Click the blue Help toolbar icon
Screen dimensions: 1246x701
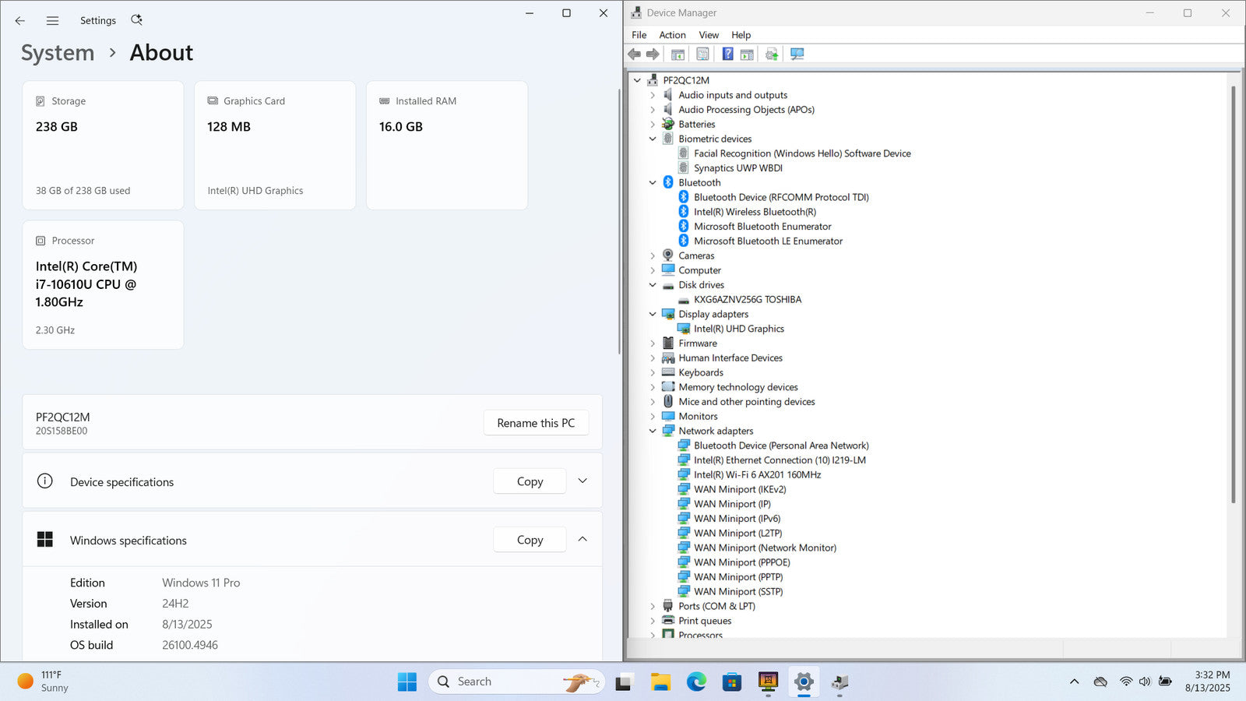point(727,54)
